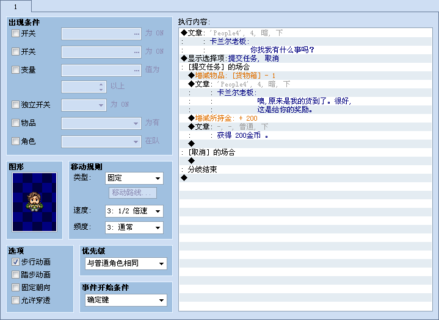Viewport: 439px width, 320px height.
Task: Select the character graphic thumbnail
Action: tap(34, 202)
